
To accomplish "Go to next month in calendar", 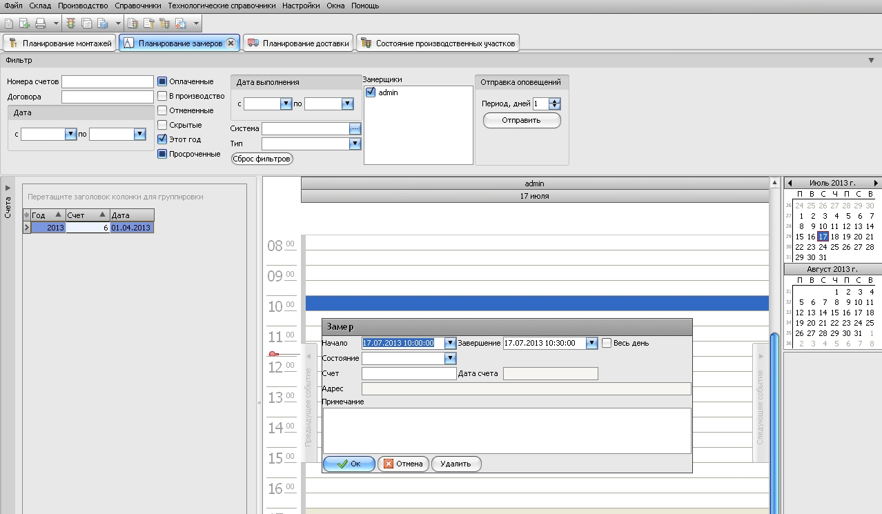I will point(876,183).
